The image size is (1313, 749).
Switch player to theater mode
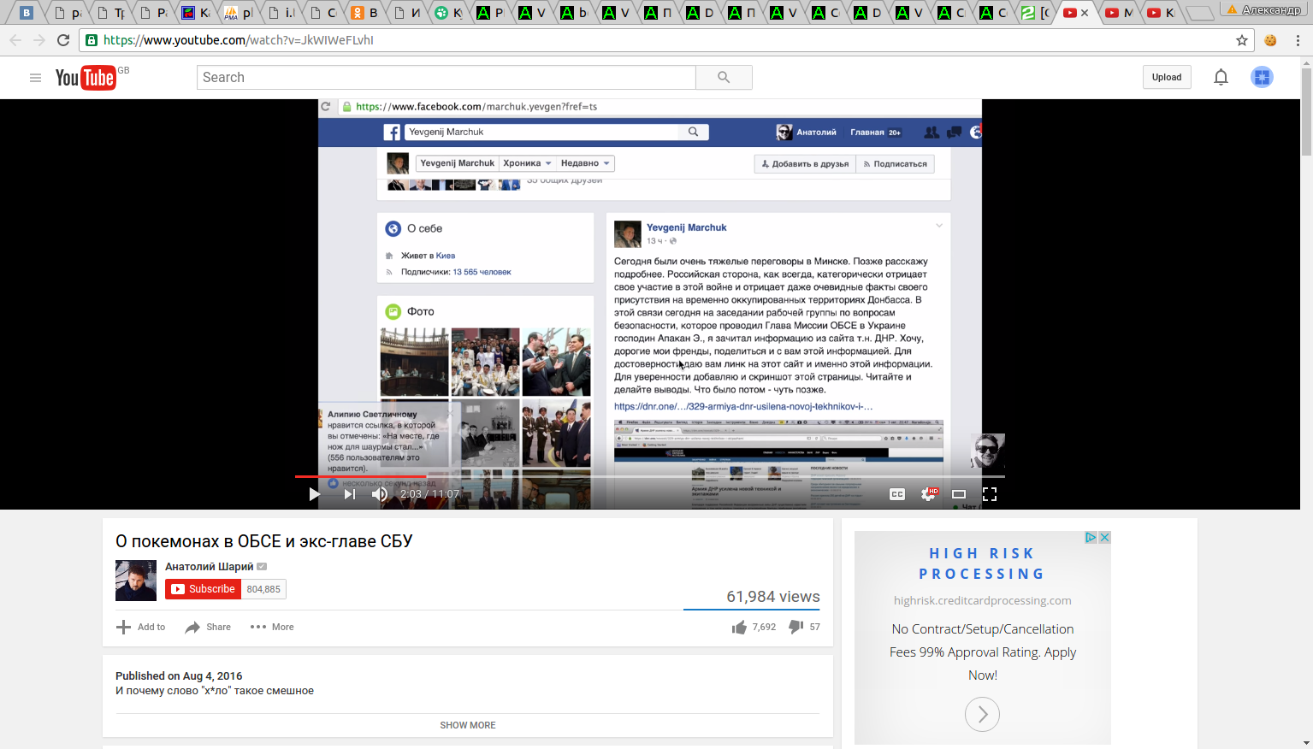pyautogui.click(x=959, y=494)
